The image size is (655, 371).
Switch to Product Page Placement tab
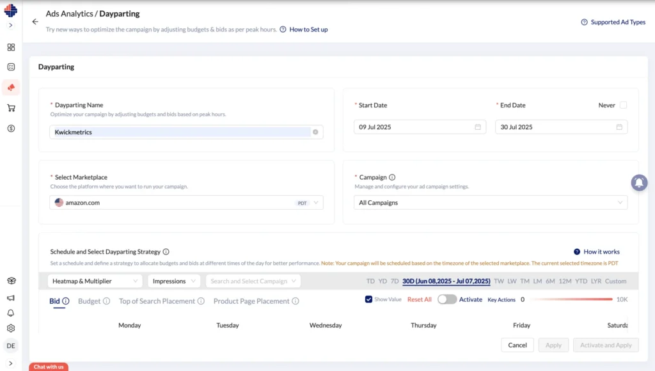click(251, 301)
